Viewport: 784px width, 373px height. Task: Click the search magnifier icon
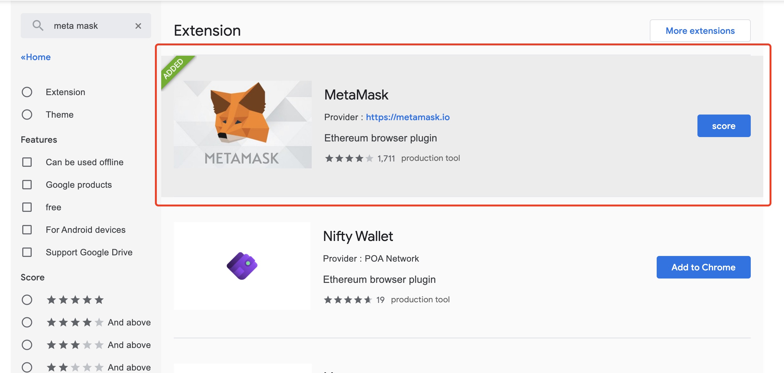point(38,25)
